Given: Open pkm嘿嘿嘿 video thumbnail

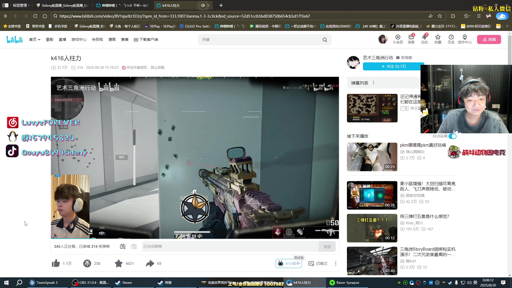Looking at the screenshot, I should [372, 157].
